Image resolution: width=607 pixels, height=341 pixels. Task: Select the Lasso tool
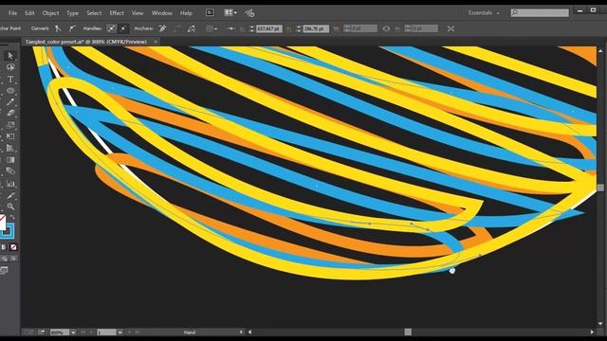click(x=10, y=67)
